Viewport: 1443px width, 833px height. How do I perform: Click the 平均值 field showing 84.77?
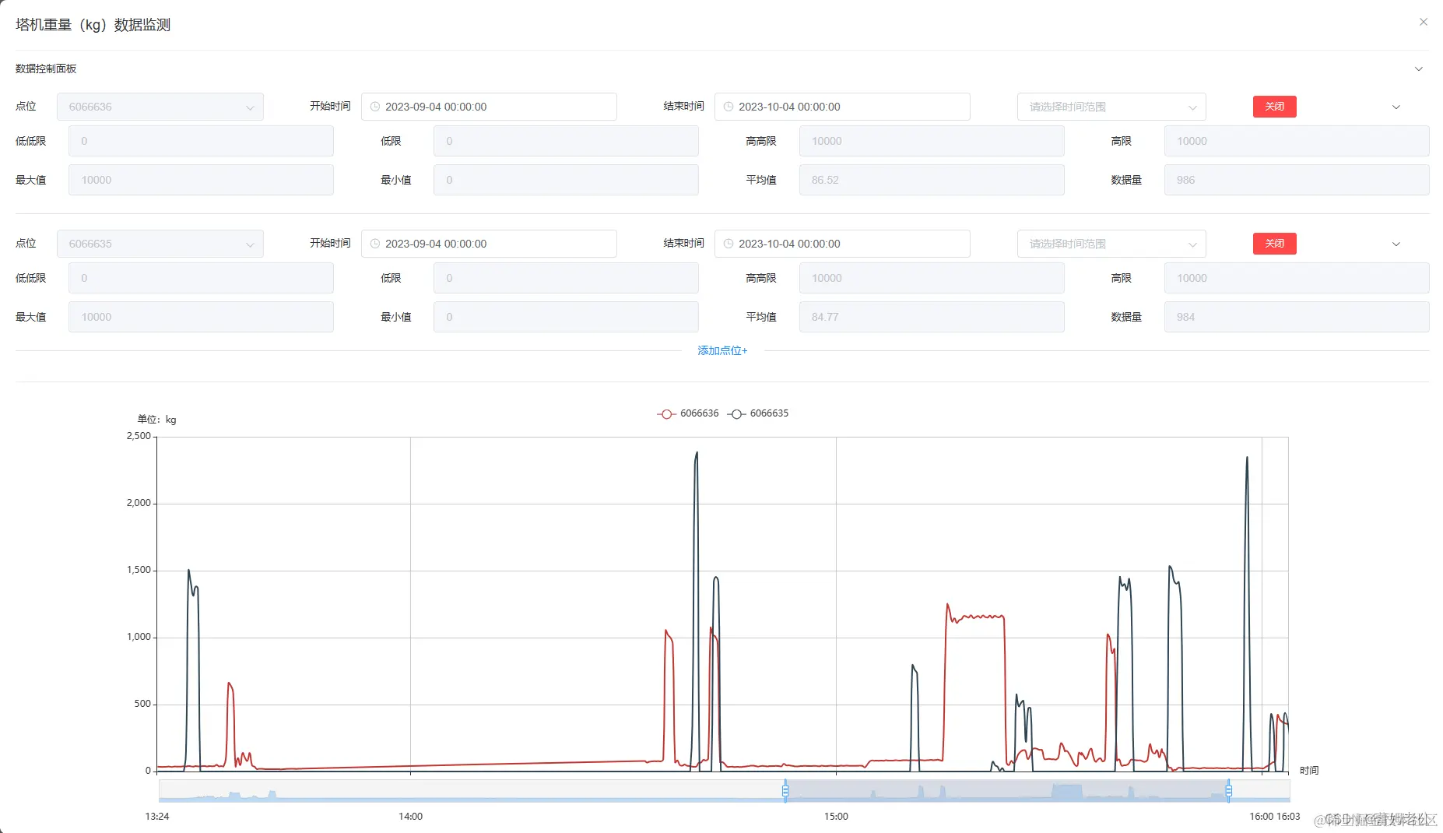[x=932, y=317]
